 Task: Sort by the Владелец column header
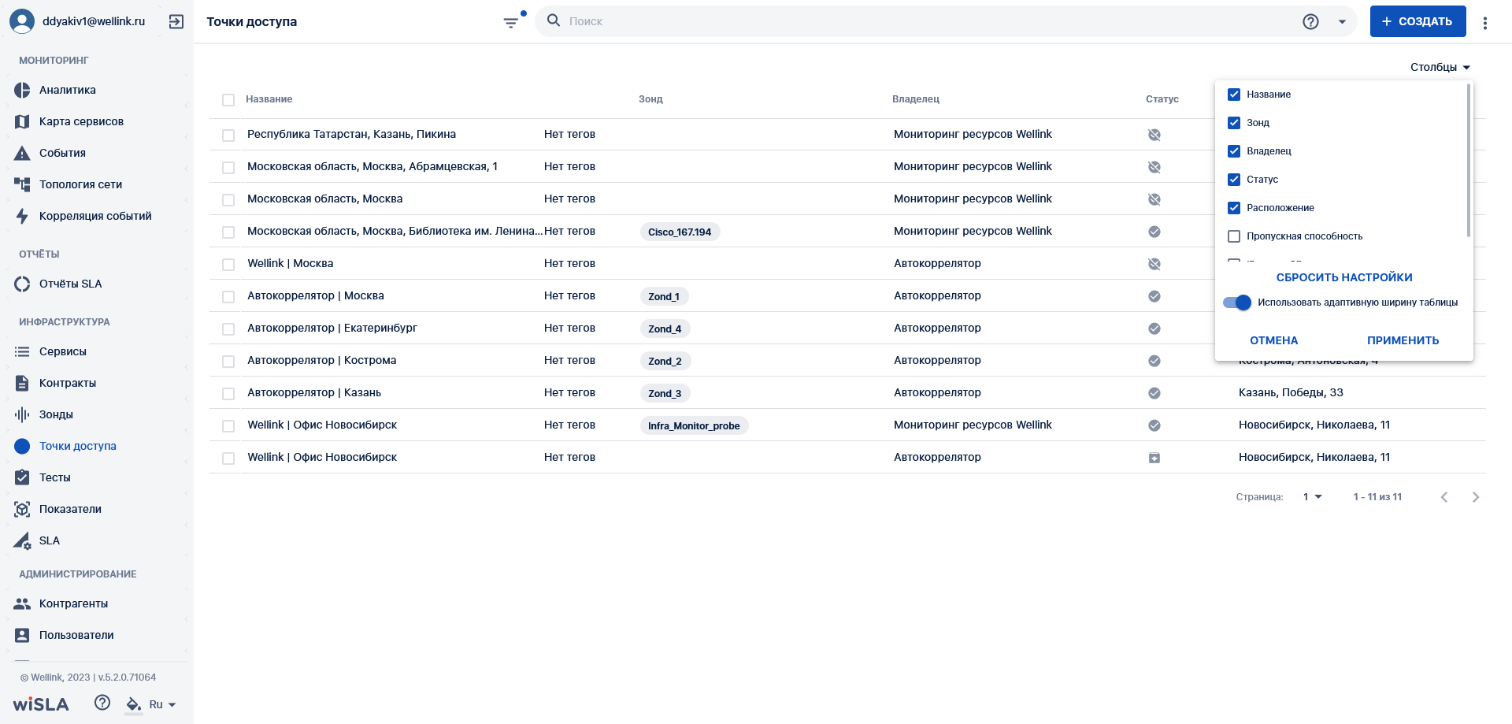tap(915, 99)
